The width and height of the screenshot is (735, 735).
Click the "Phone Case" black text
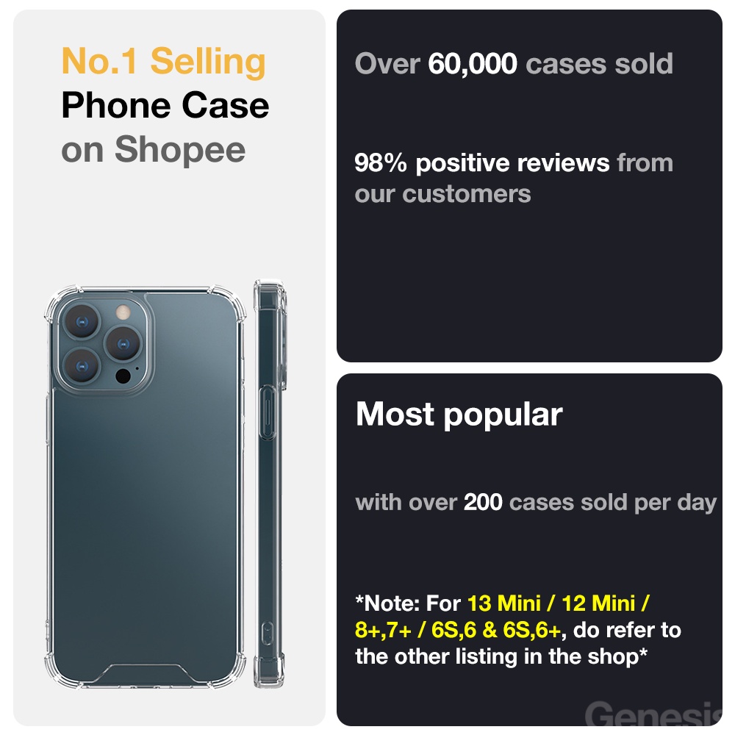point(165,106)
